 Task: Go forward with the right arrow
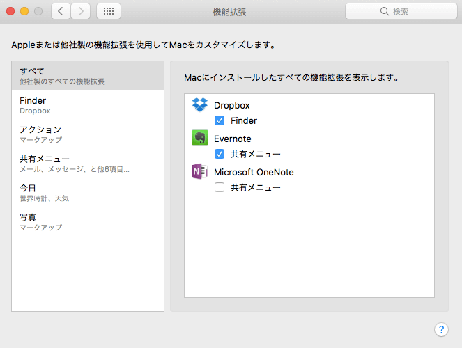pyautogui.click(x=80, y=11)
